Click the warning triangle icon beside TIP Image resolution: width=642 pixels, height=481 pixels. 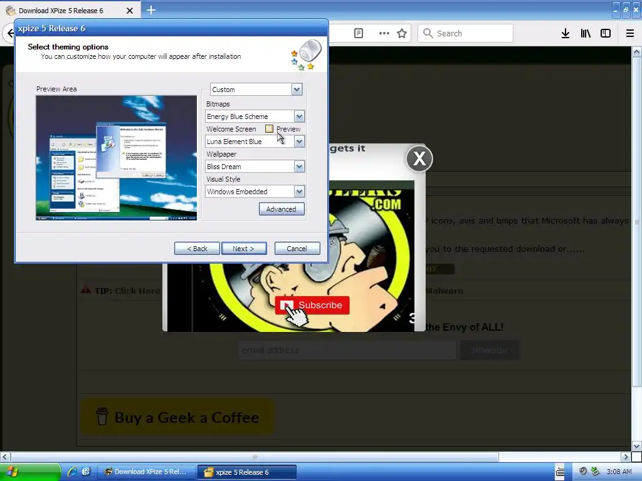tap(85, 289)
